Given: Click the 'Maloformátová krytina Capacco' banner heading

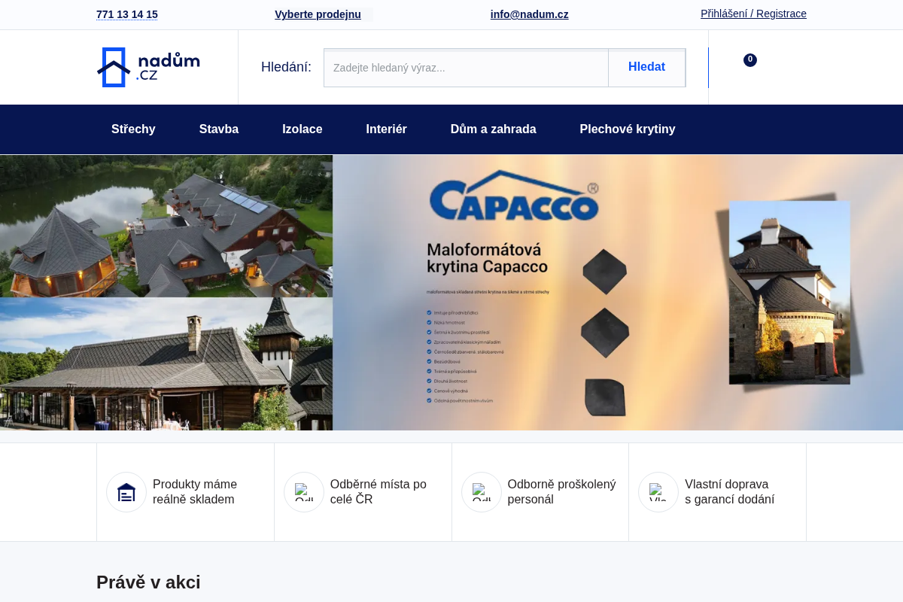Looking at the screenshot, I should pyautogui.click(x=487, y=258).
